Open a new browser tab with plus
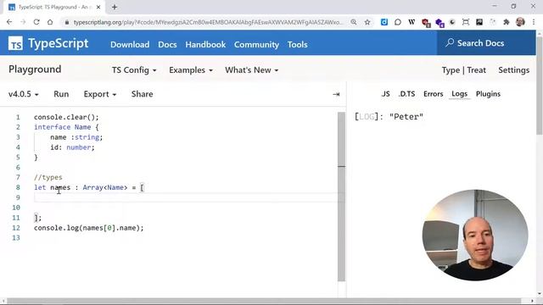This screenshot has height=305, width=543. (115, 7)
